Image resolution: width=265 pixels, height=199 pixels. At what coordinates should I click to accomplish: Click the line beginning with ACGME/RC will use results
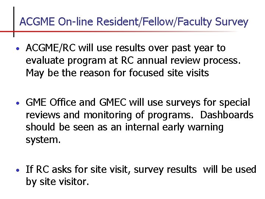[126, 48]
